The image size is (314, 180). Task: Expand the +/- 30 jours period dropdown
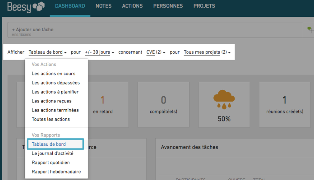pos(99,52)
